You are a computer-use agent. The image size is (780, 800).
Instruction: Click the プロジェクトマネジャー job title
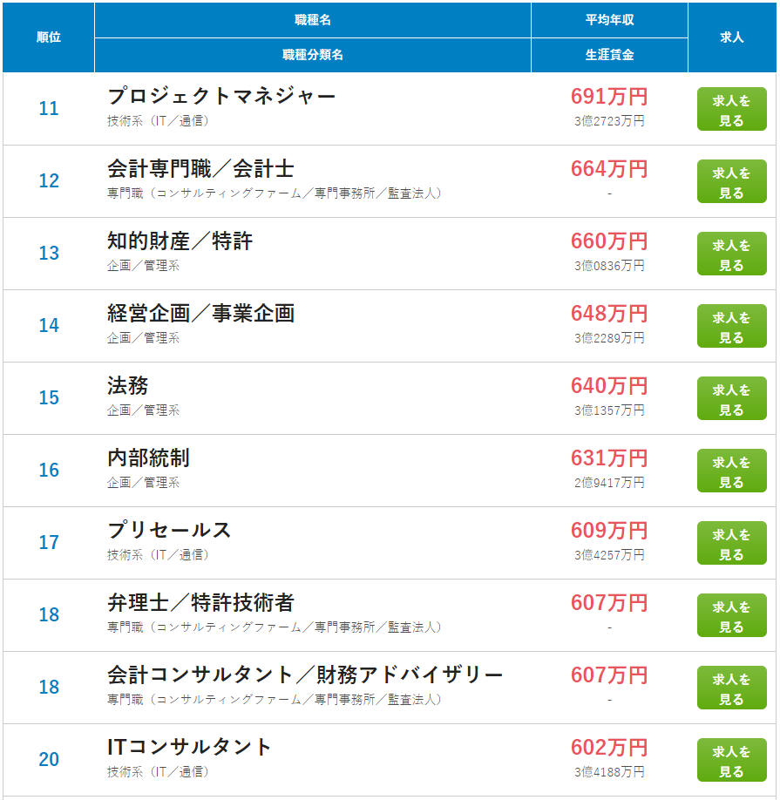pyautogui.click(x=221, y=96)
